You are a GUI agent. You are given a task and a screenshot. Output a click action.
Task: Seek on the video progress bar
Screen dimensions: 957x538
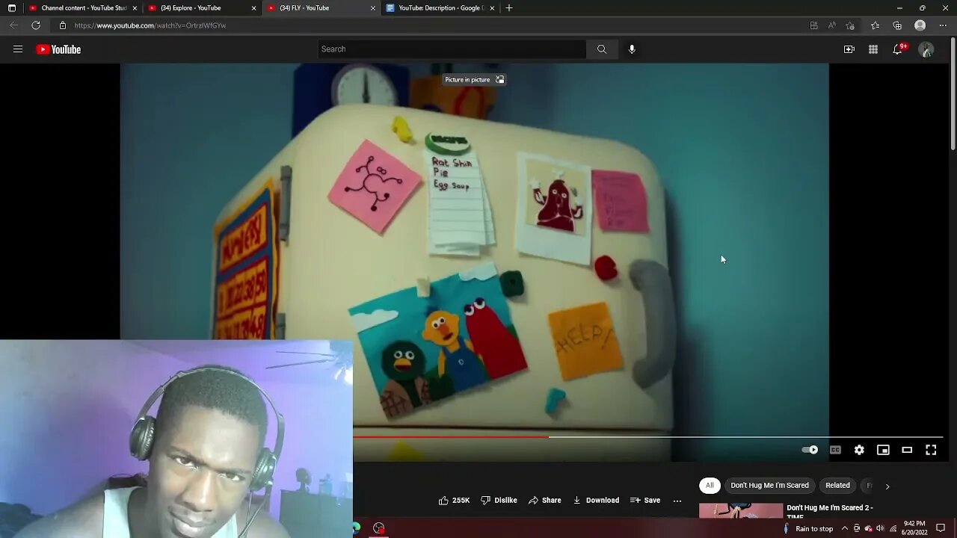647,437
